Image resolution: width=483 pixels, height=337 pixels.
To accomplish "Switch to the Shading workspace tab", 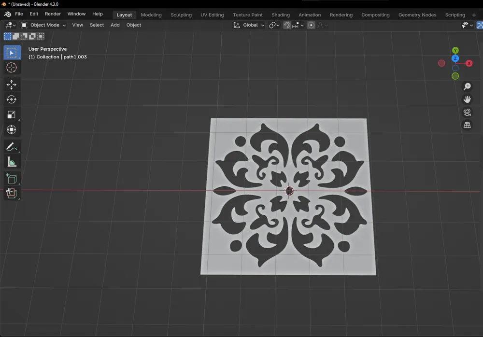I will (281, 15).
